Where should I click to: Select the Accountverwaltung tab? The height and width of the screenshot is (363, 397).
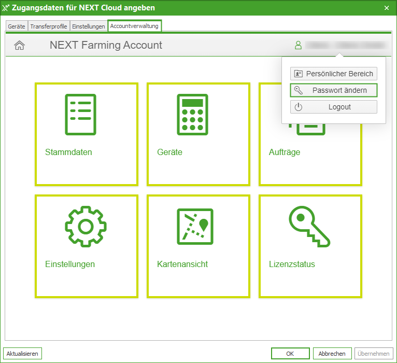[x=134, y=26]
